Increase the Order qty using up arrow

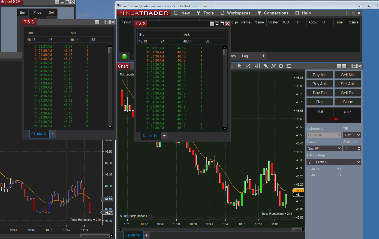[359, 147]
